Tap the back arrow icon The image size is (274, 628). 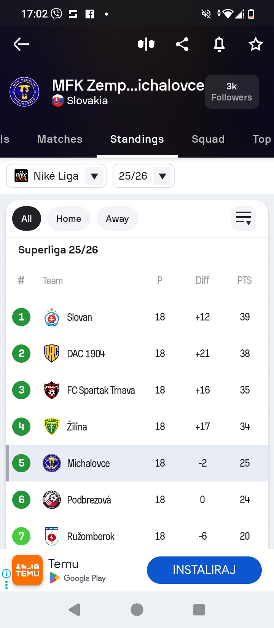21,44
